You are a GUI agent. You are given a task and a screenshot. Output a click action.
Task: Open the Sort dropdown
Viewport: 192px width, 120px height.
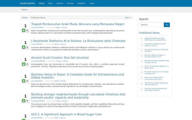128,18
